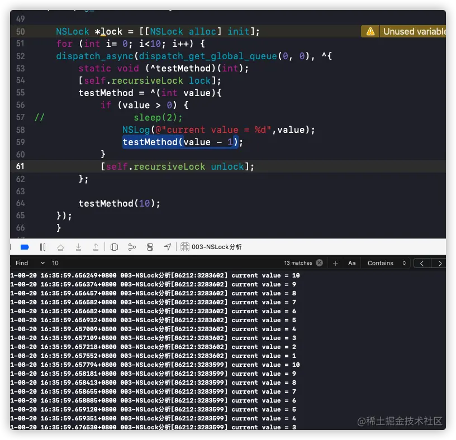Image resolution: width=456 pixels, height=440 pixels.
Task: Click line number 59 in gutter
Action: (20, 142)
